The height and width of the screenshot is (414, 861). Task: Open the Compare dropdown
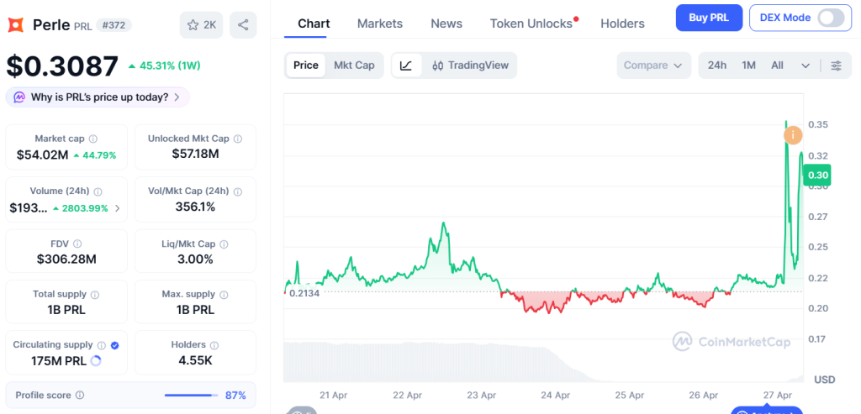click(x=652, y=66)
